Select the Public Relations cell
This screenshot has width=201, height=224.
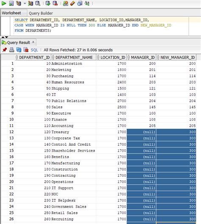[73, 101]
